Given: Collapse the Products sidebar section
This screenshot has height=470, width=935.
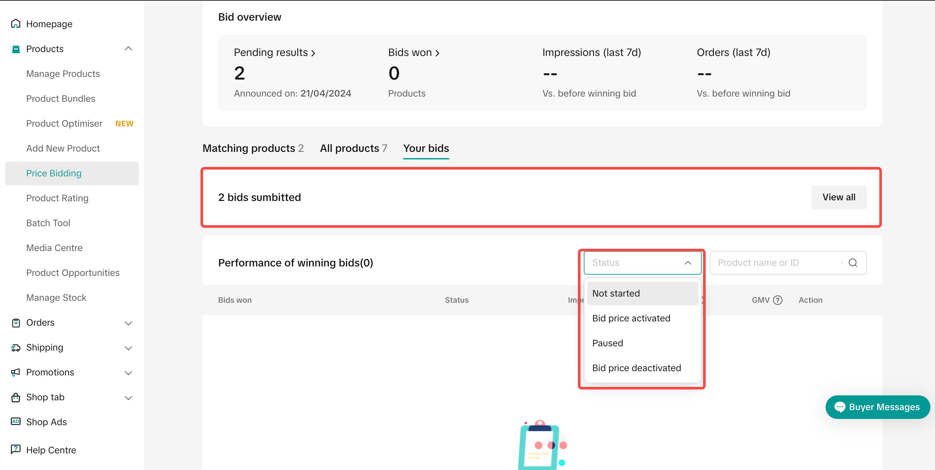Looking at the screenshot, I should tap(128, 49).
